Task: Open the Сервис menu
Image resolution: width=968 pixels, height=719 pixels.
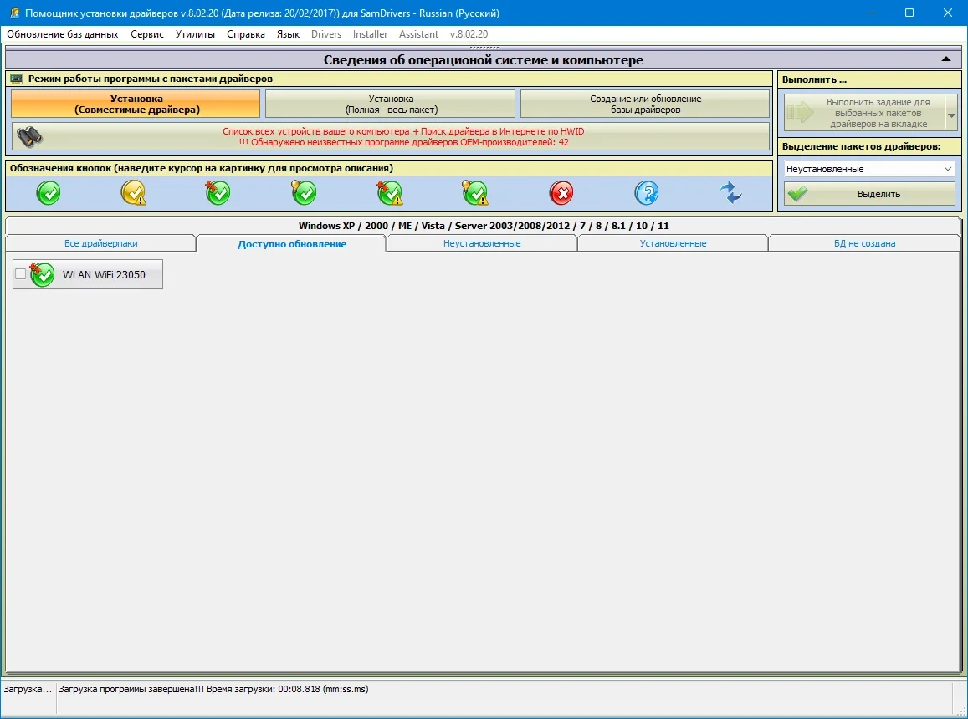Action: pyautogui.click(x=147, y=34)
